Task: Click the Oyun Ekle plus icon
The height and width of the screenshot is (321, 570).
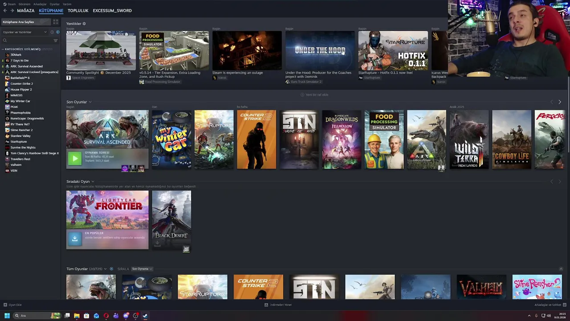Action: 5,305
